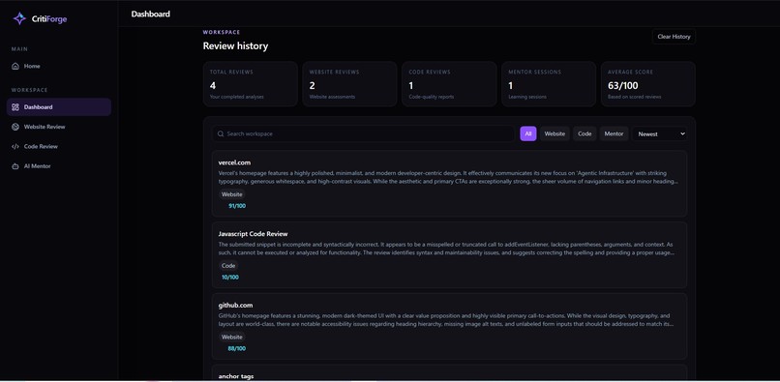Click the 91/100 score on vercel.com

pyautogui.click(x=237, y=206)
